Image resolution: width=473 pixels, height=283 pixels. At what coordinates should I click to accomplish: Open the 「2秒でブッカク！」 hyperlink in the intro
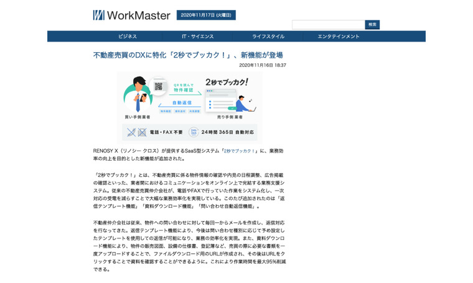click(x=240, y=150)
